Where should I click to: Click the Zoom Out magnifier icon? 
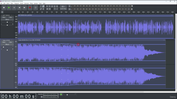point(50,6)
